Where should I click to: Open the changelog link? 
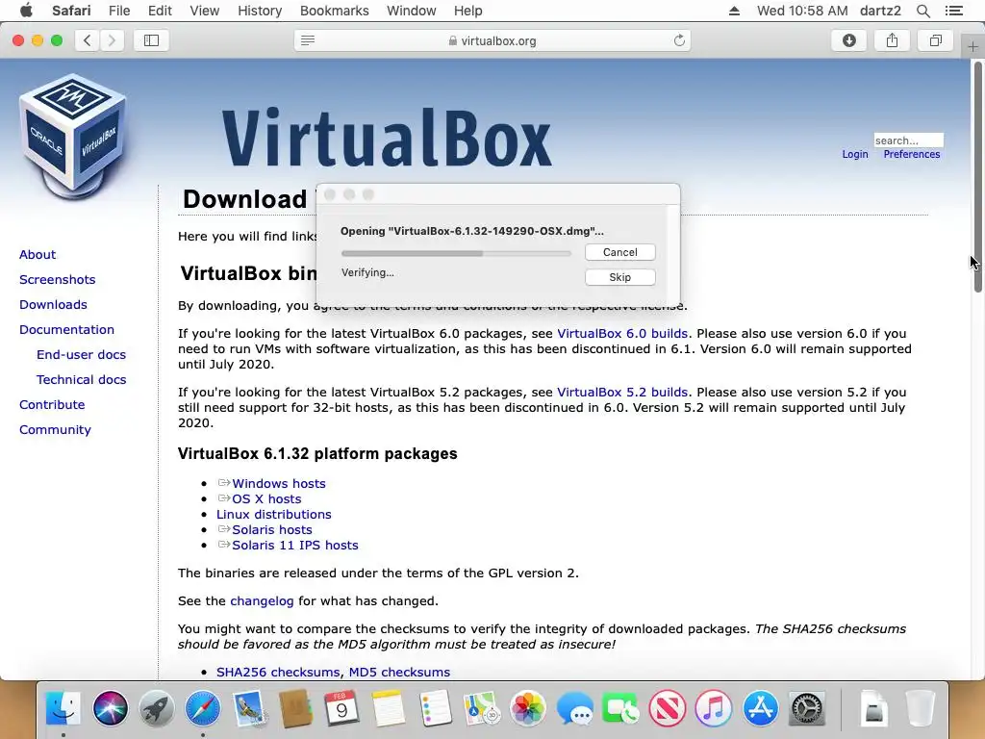point(262,600)
